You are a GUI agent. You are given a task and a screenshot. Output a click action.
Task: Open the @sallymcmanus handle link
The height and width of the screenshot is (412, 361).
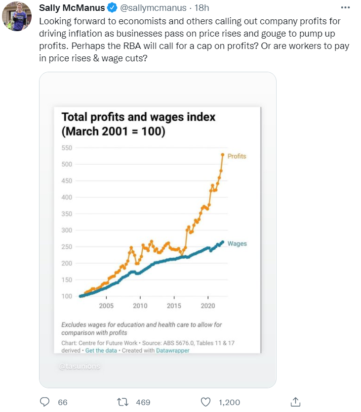pos(153,8)
